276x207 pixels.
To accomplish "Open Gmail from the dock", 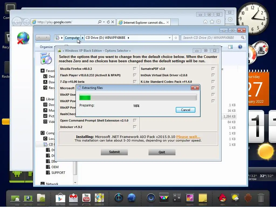I will click(x=73, y=198).
